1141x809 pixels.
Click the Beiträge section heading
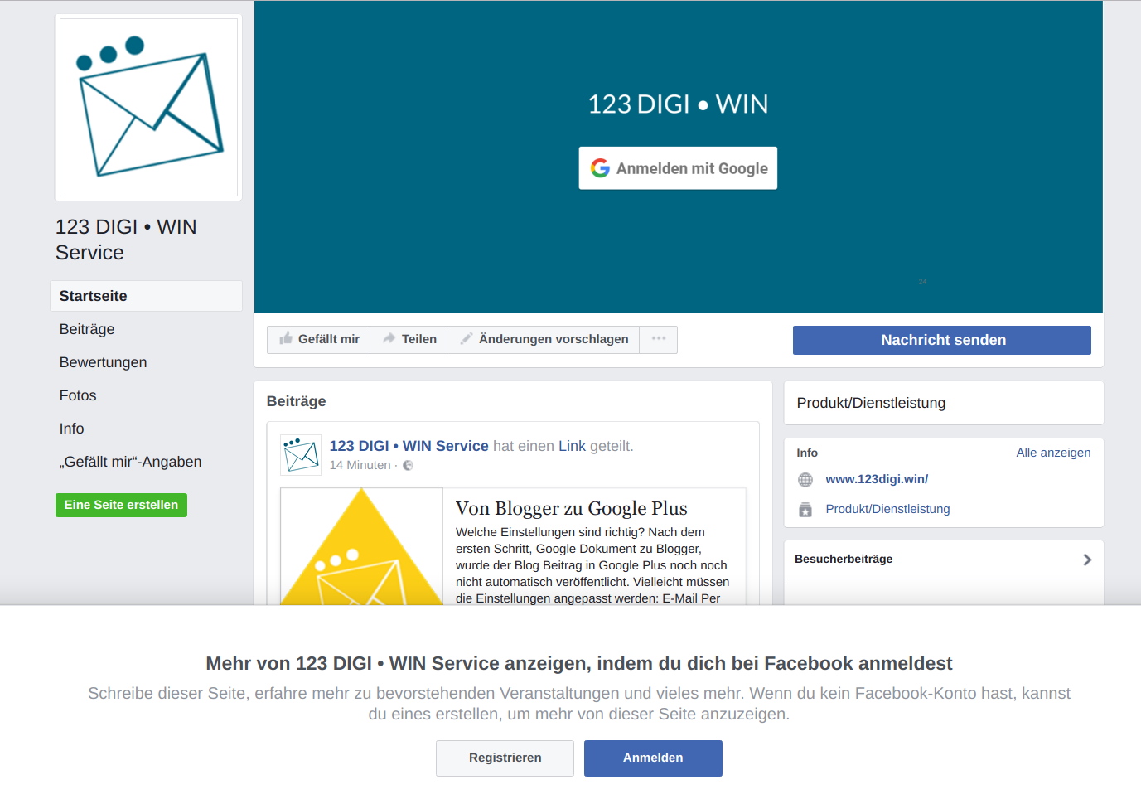(x=296, y=401)
